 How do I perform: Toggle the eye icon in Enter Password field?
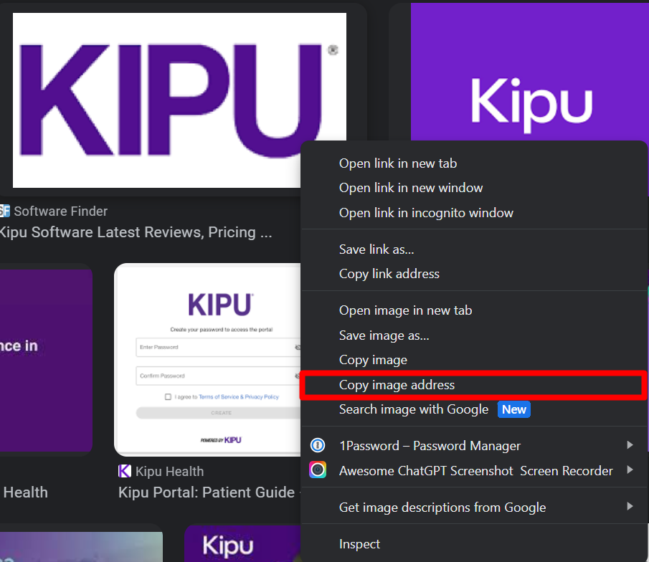(x=298, y=348)
